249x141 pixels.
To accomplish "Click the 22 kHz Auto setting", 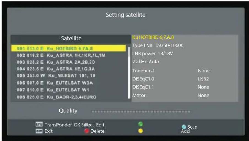I will [146, 62].
